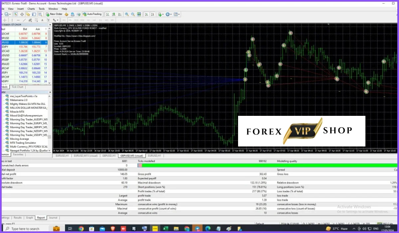Open the arrows objects dropdown
This screenshot has width=399, height=233.
56,20
